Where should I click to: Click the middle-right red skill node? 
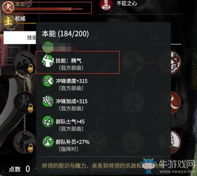(176, 102)
